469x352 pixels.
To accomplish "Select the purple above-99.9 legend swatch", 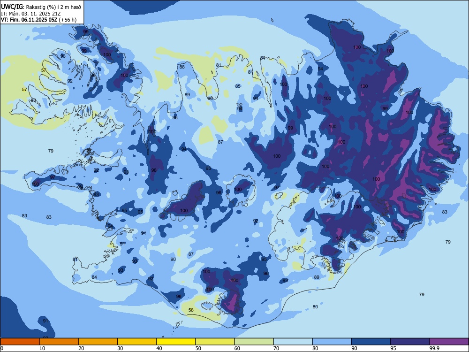I will pyautogui.click(x=449, y=342).
